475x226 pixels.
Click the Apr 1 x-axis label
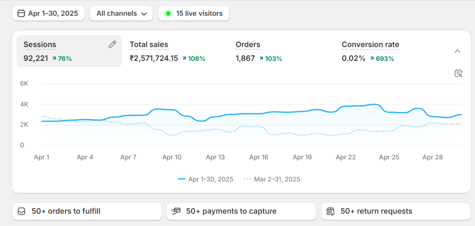coord(42,157)
